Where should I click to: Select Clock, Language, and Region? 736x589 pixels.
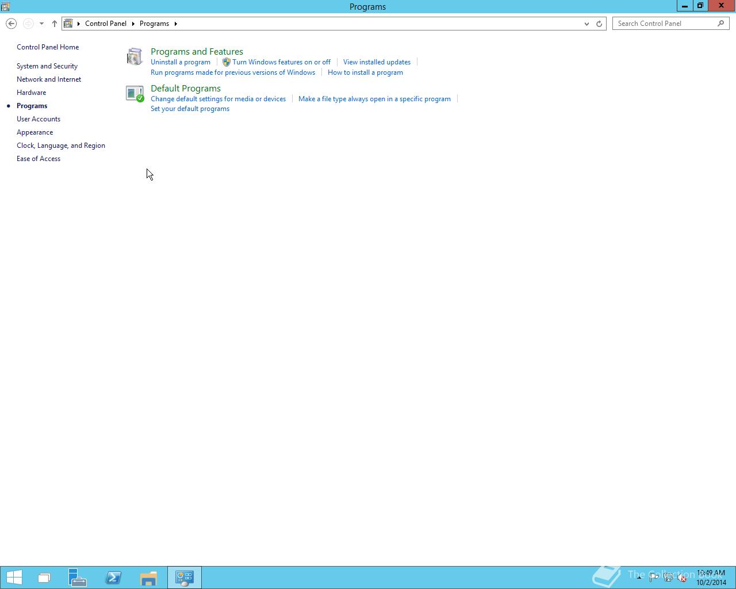click(x=61, y=146)
